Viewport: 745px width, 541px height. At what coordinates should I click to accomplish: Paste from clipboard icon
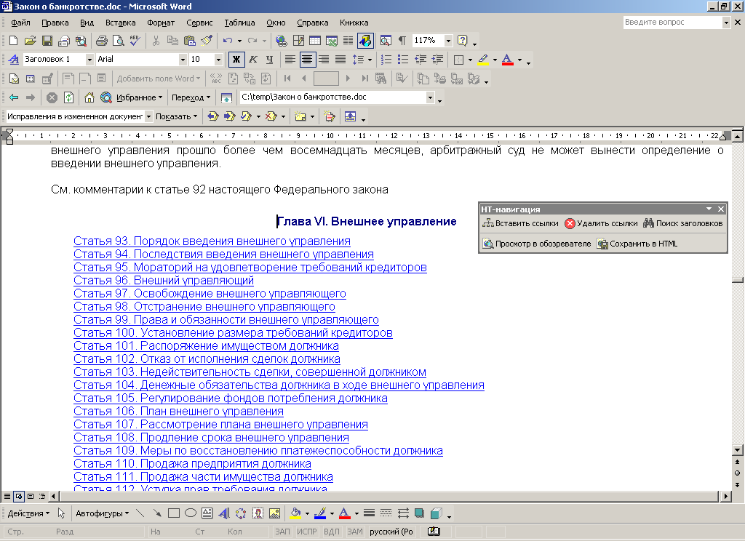pyautogui.click(x=190, y=41)
